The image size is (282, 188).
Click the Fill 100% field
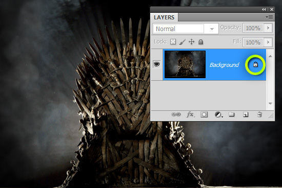(x=253, y=42)
